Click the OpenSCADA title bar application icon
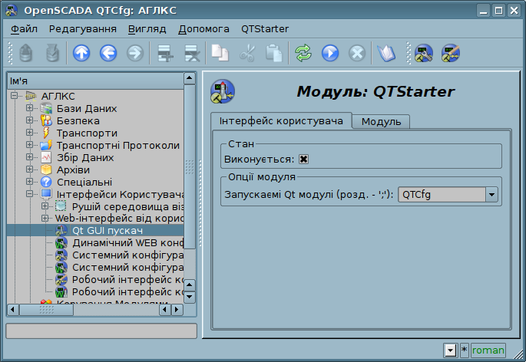This screenshot has height=362, width=526. pyautogui.click(x=12, y=11)
